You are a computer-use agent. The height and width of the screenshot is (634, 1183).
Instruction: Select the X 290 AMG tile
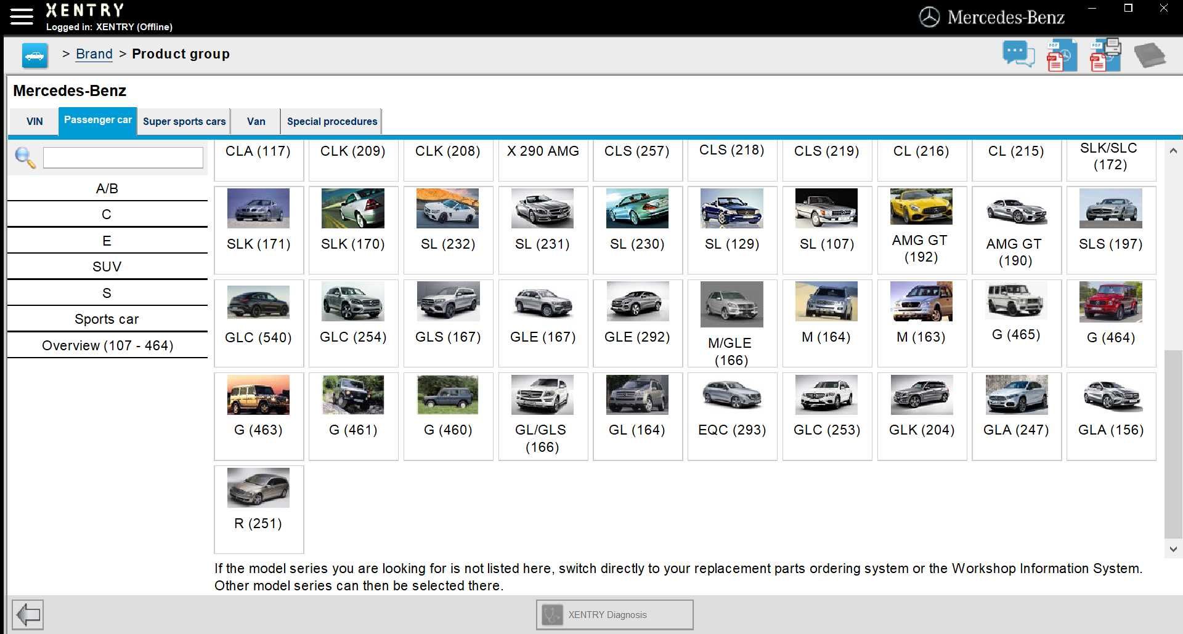[x=543, y=160]
